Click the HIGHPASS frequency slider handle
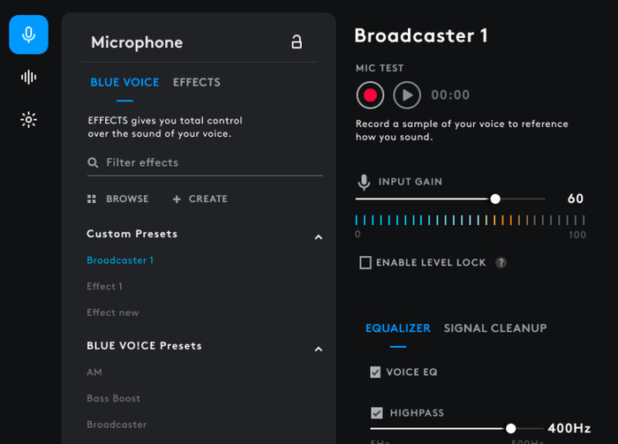The image size is (618, 444). coord(511,428)
